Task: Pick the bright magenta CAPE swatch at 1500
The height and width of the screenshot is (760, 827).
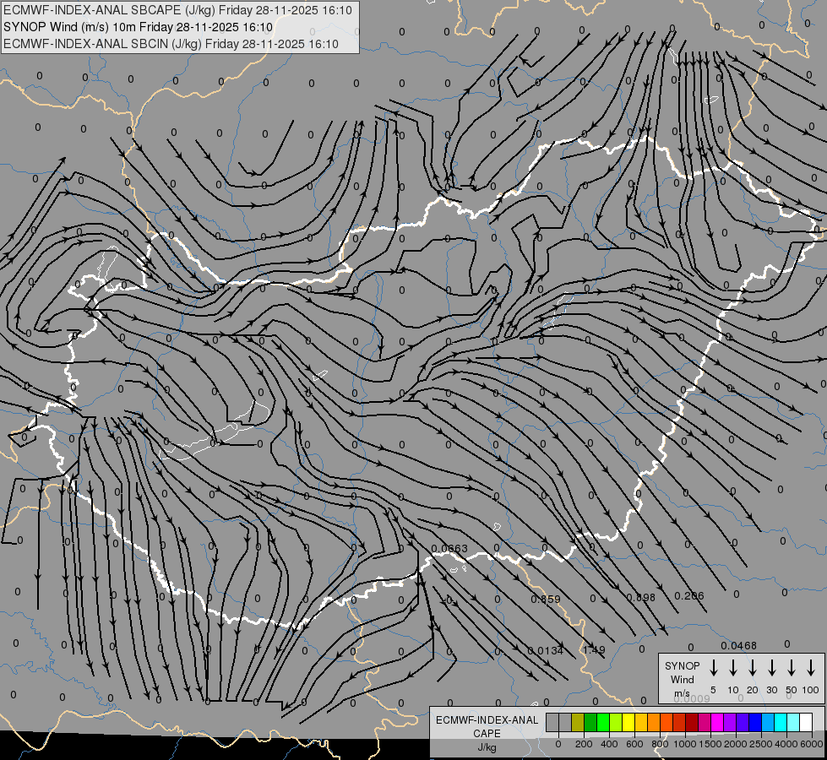Action: click(718, 722)
